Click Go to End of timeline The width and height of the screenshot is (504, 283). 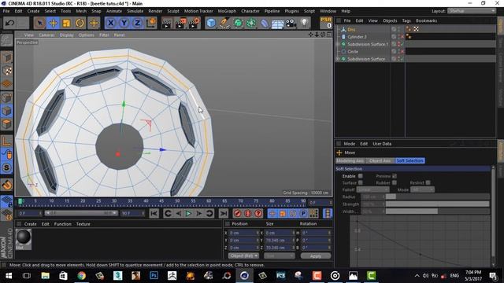coord(223,213)
